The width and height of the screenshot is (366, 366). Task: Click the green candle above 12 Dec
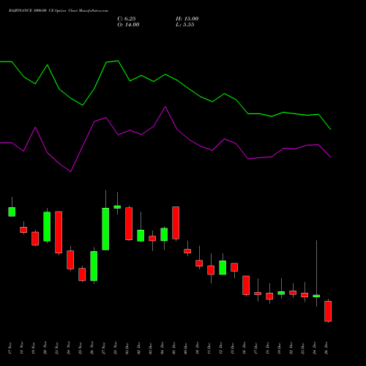point(223,268)
